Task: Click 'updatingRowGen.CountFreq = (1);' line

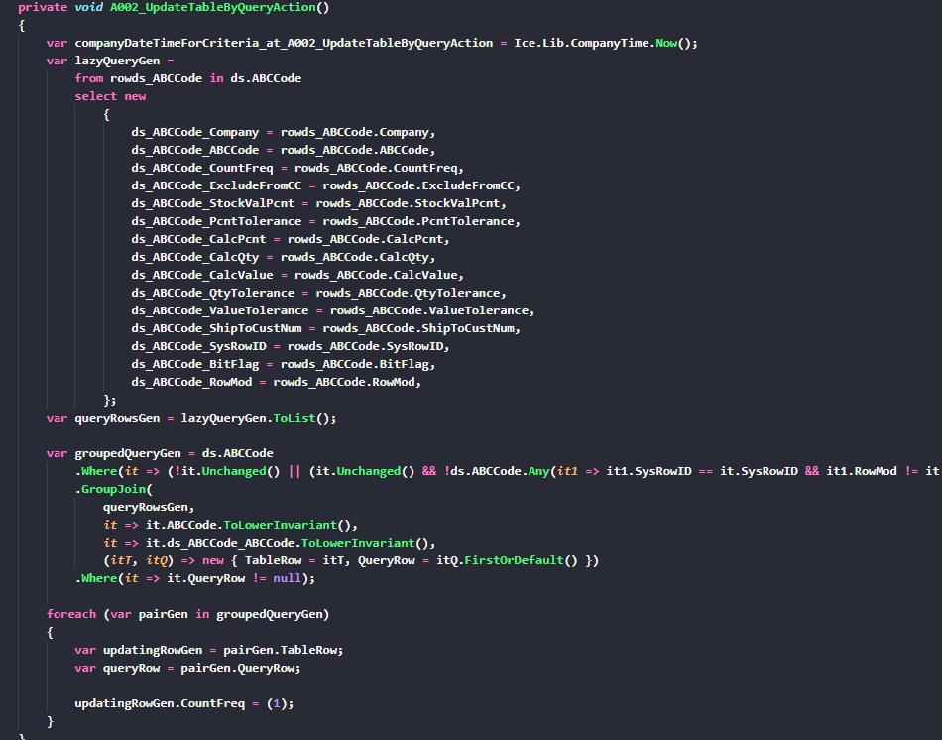Action: click(183, 703)
